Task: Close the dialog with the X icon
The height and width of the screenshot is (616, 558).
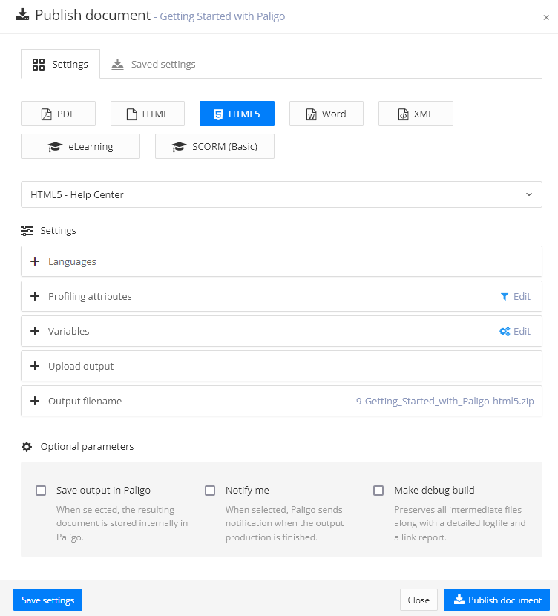Action: (x=546, y=17)
